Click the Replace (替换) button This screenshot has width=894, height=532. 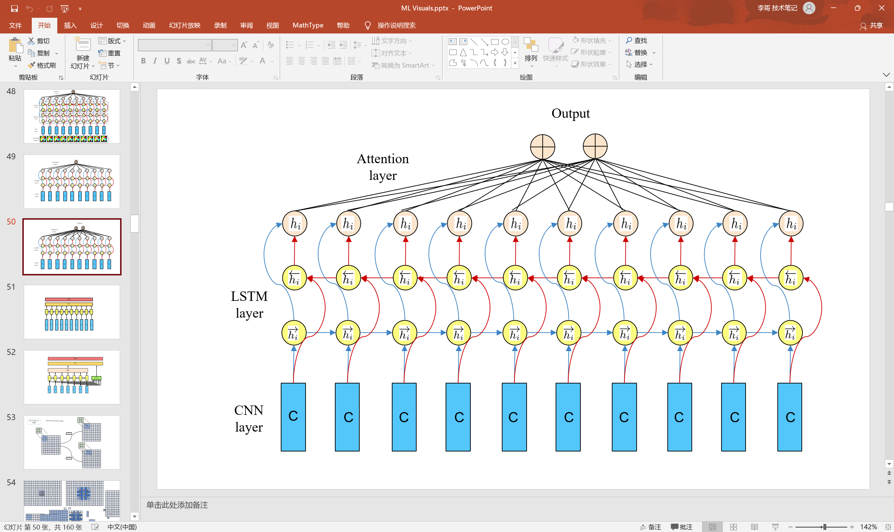636,53
